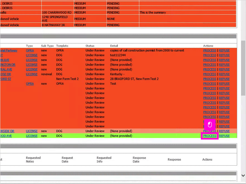The width and height of the screenshot is (246, 184).
Task: Click REFUSE in the OPRA row with detail Test
Action: click(224, 84)
